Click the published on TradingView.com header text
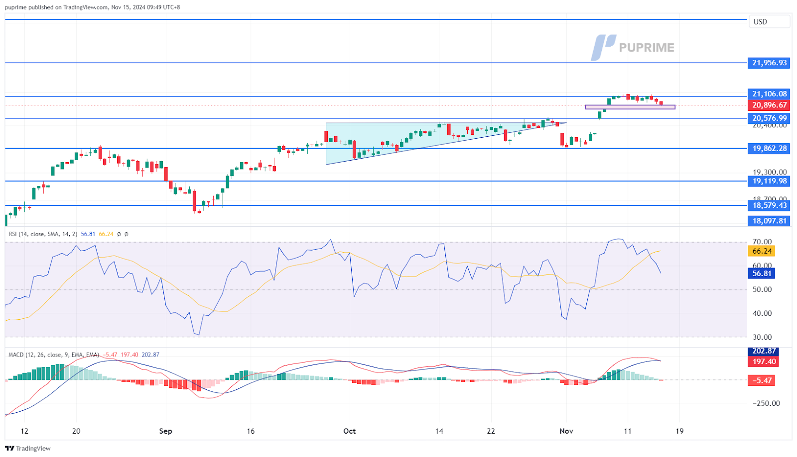 point(93,7)
